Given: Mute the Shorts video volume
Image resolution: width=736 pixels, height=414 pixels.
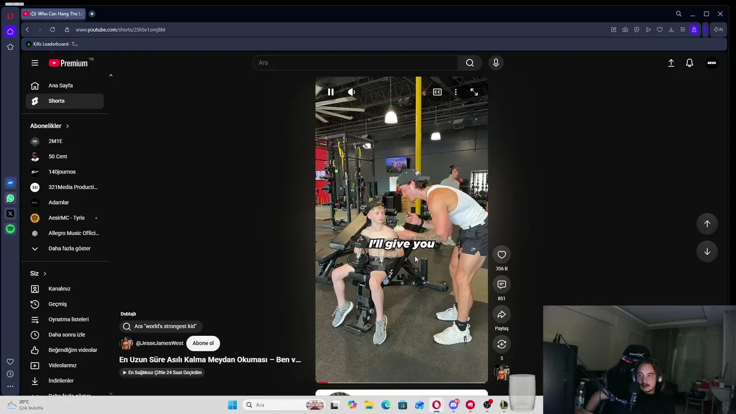Looking at the screenshot, I should (351, 92).
